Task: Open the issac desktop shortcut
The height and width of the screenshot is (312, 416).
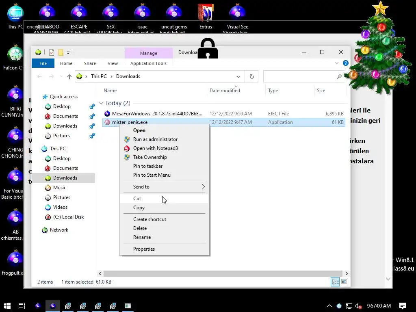Action: [x=142, y=17]
